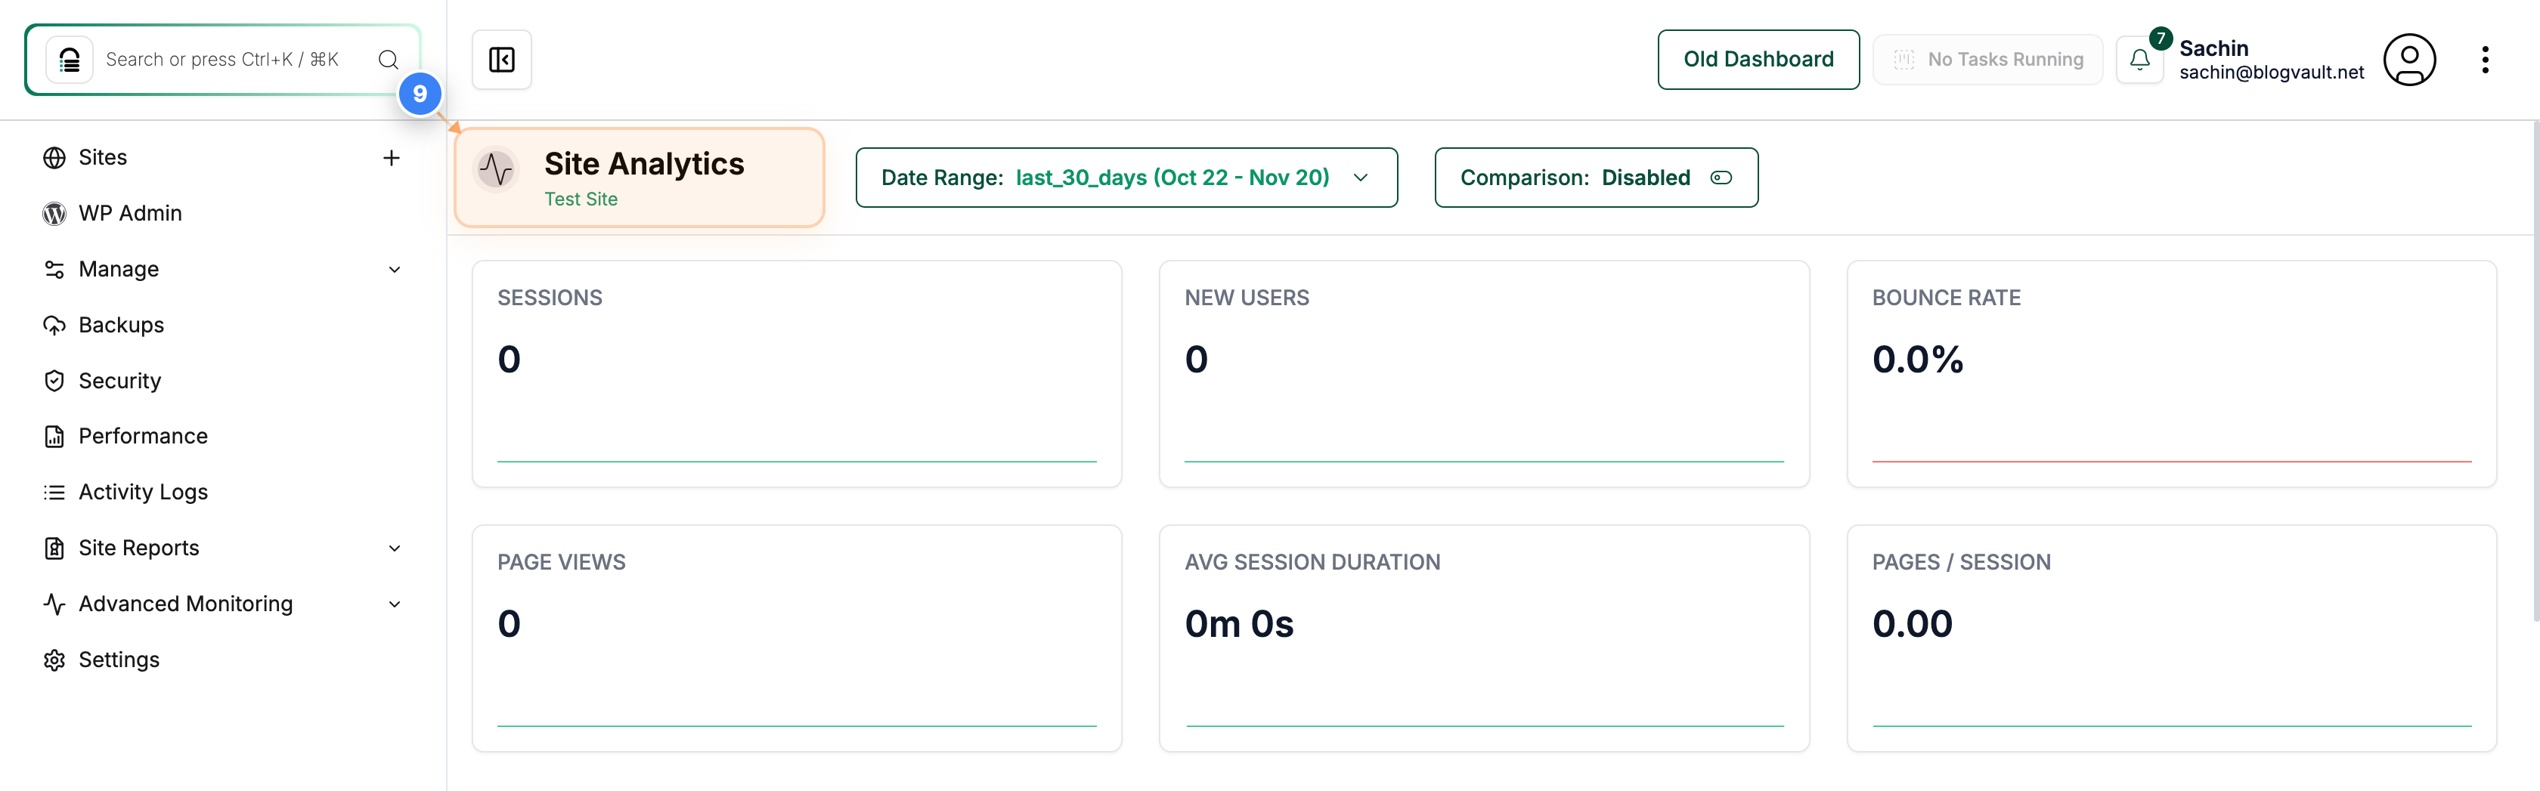The height and width of the screenshot is (791, 2540).
Task: Select the Sites globe icon in sidebar
Action: 54,156
